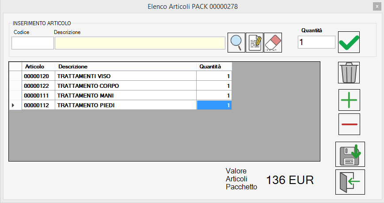Select the TRATTAMENTI VISO row
The height and width of the screenshot is (203, 384).
coord(126,76)
